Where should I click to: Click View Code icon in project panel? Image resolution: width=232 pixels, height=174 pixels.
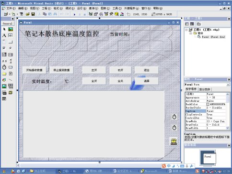point(187,24)
